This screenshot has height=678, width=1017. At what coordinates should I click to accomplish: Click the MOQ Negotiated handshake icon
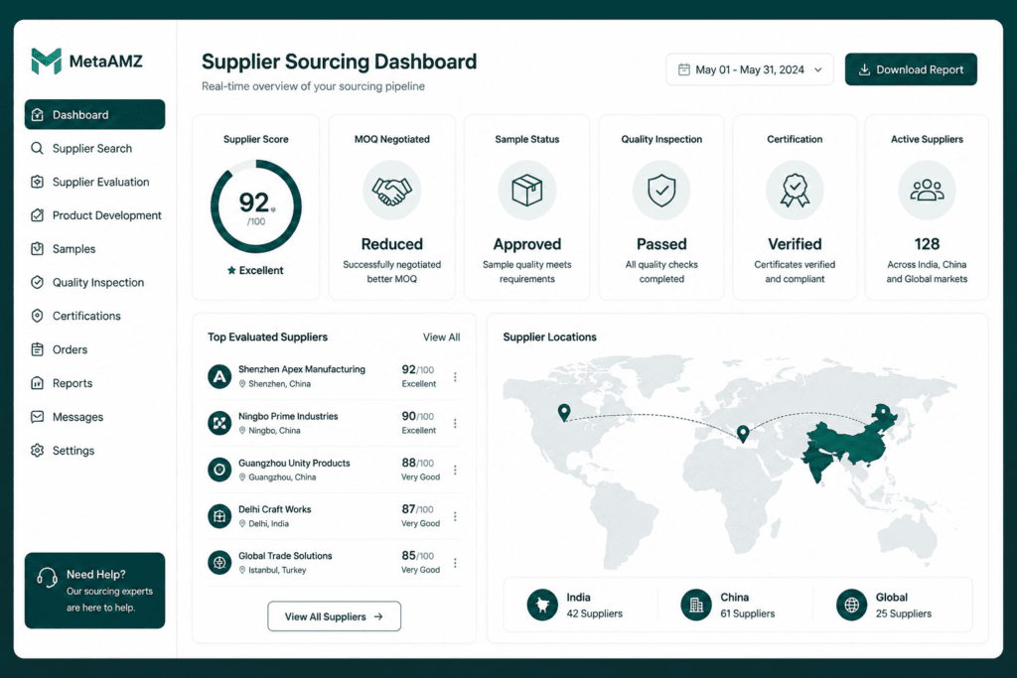tap(391, 191)
